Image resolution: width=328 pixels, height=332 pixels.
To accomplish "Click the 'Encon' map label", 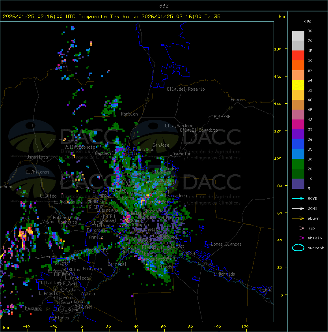I will [x=237, y=100].
